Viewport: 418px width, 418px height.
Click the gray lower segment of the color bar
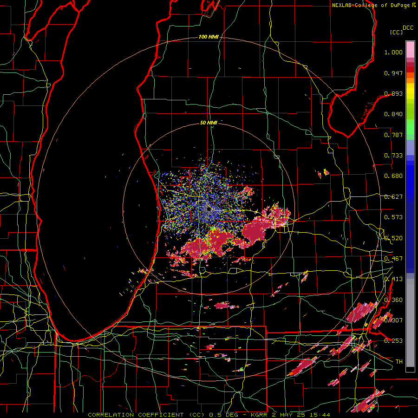click(x=410, y=323)
